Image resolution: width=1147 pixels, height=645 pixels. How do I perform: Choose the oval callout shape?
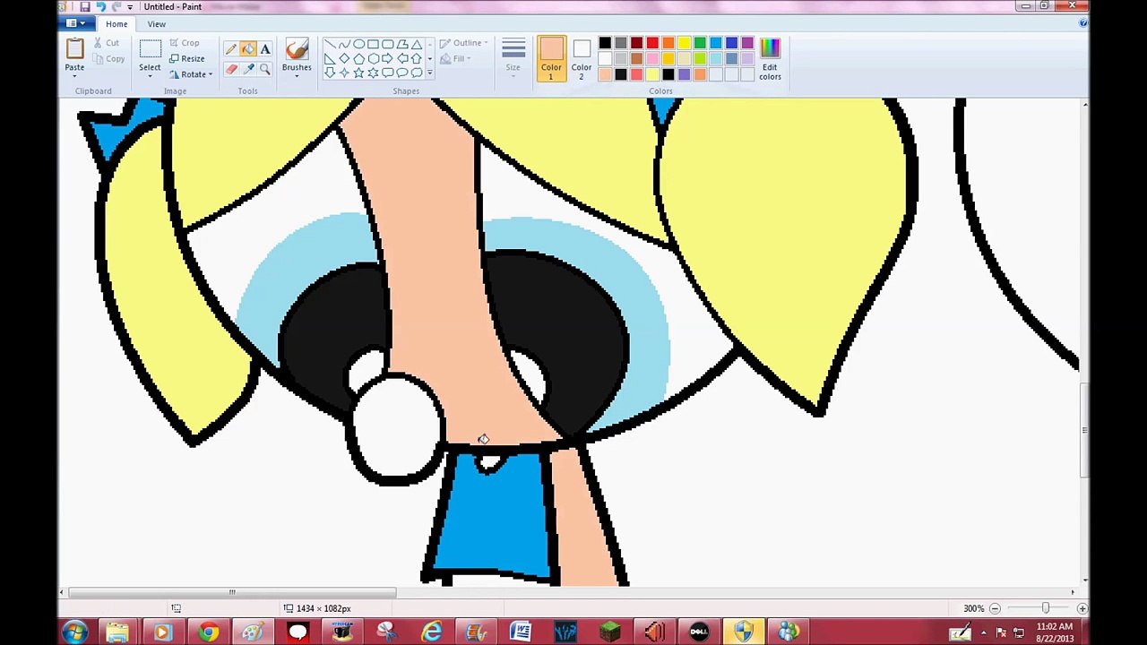click(x=401, y=73)
